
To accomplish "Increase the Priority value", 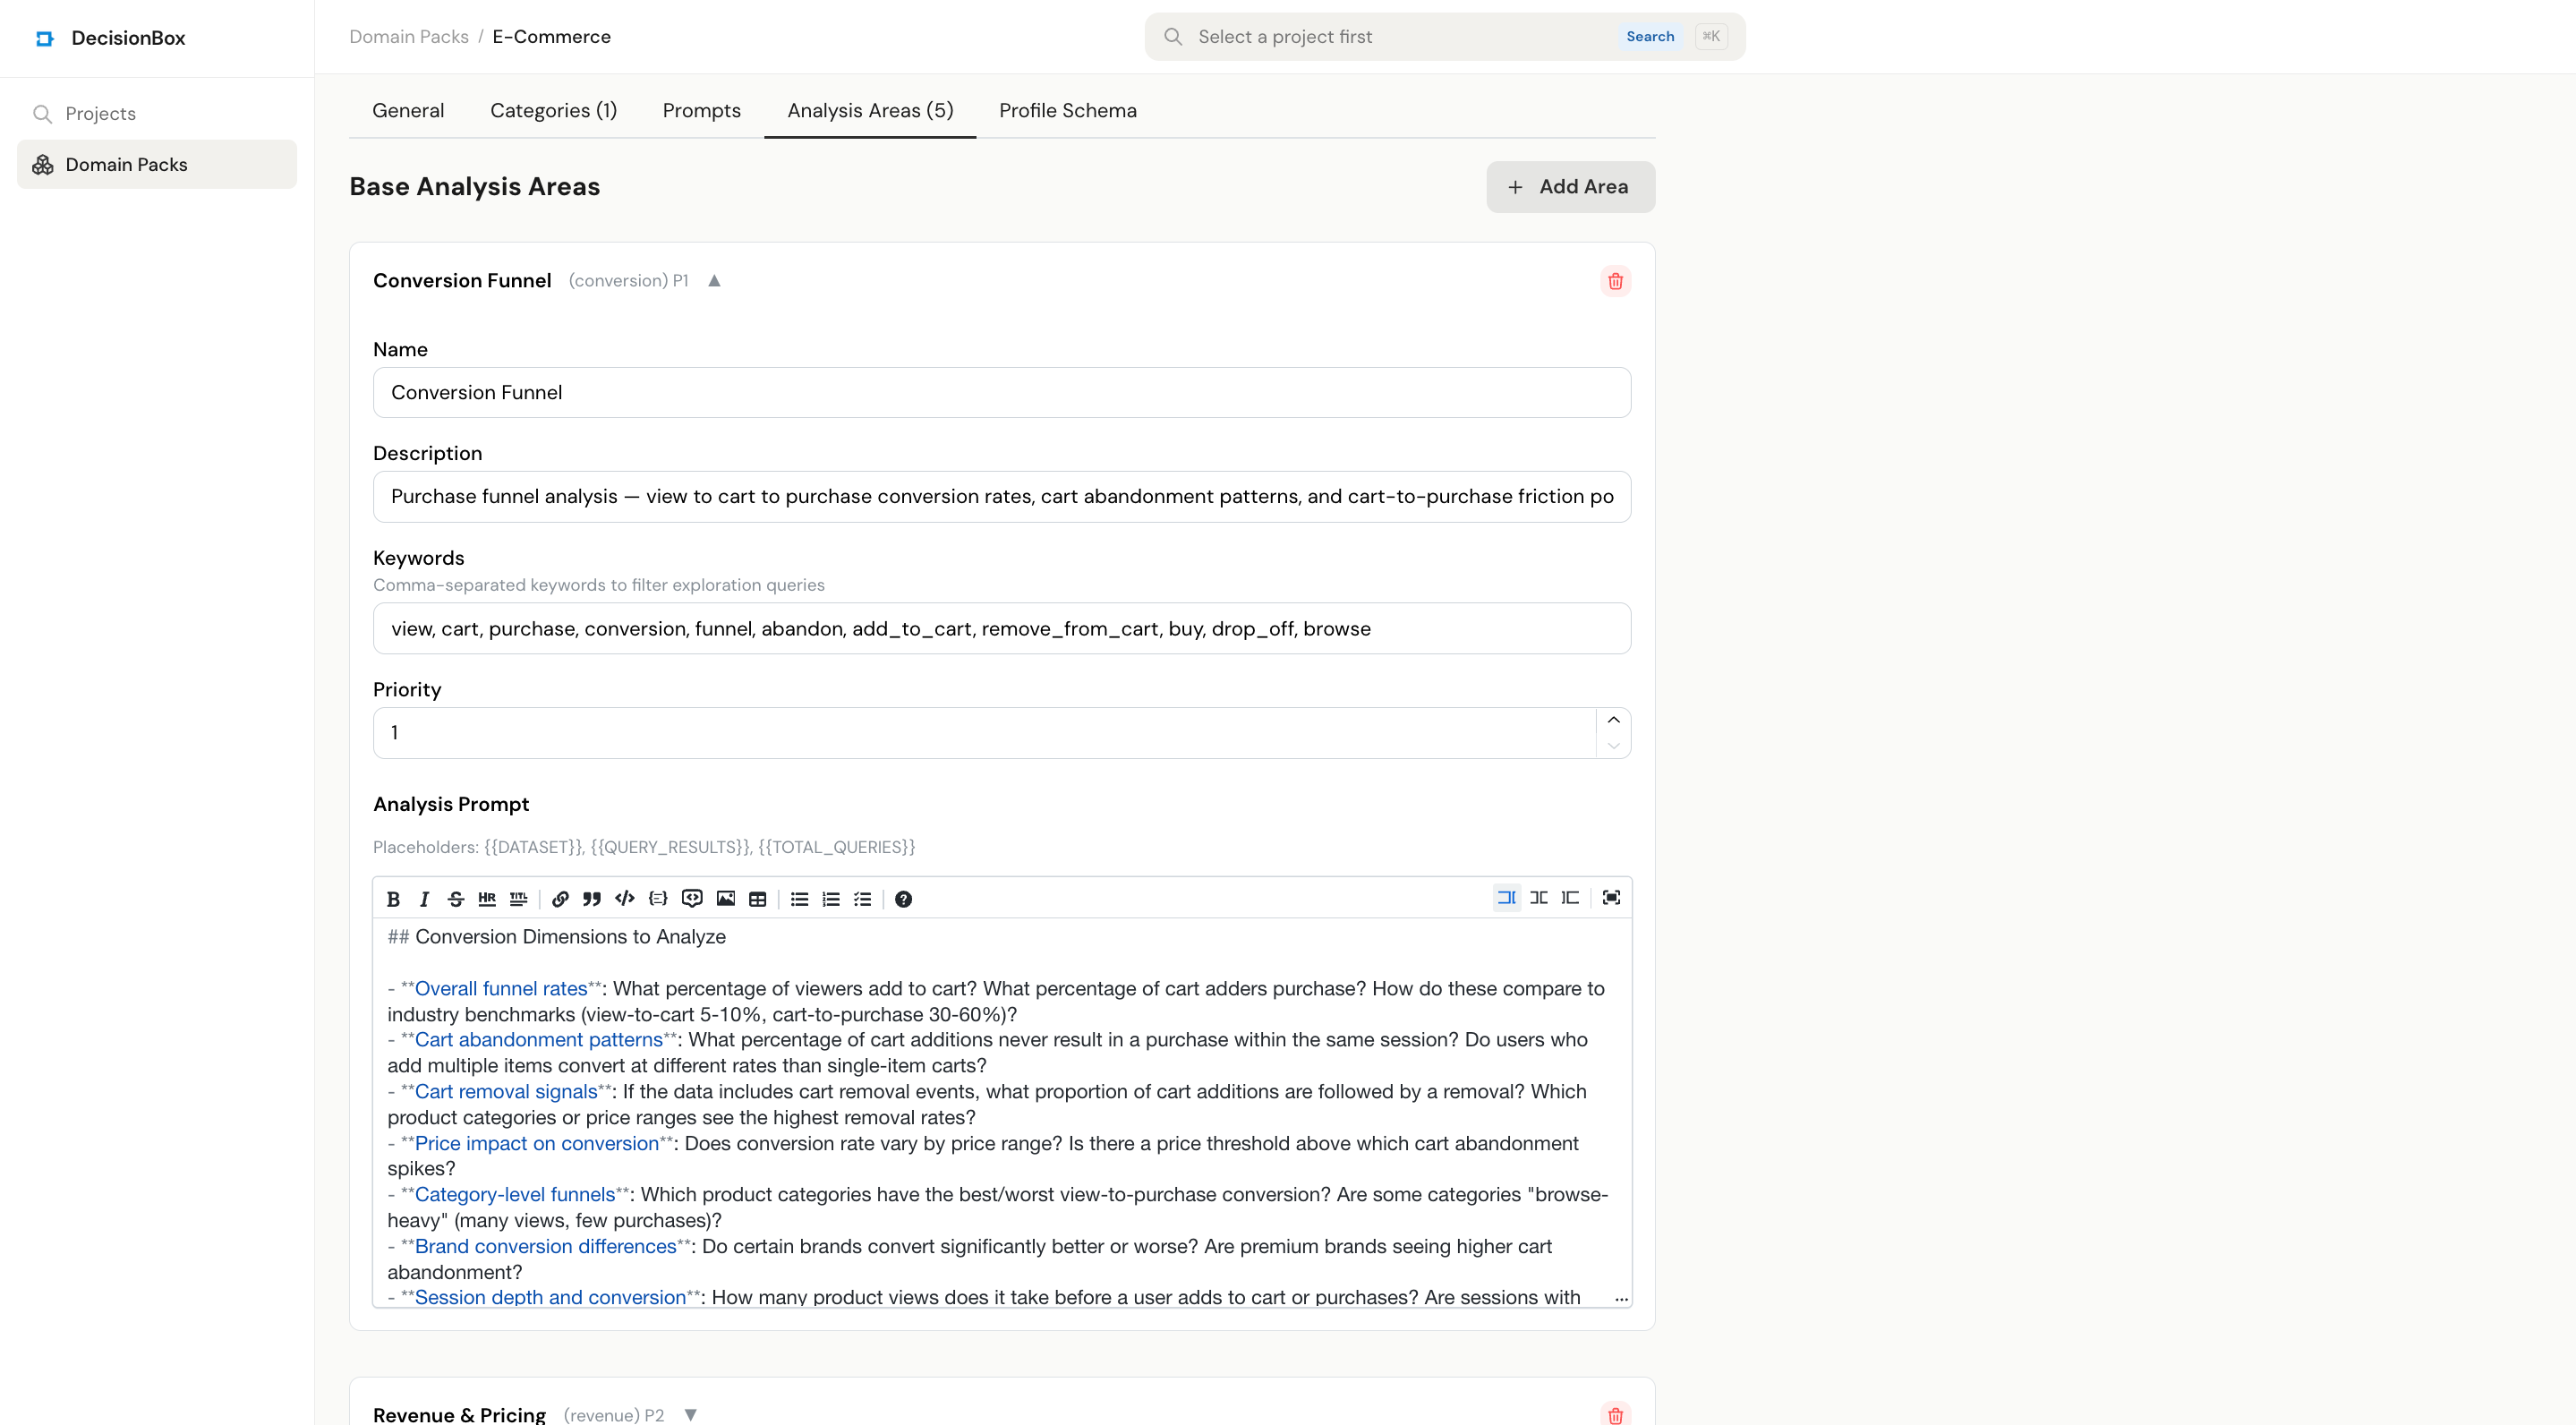I will tap(1613, 720).
